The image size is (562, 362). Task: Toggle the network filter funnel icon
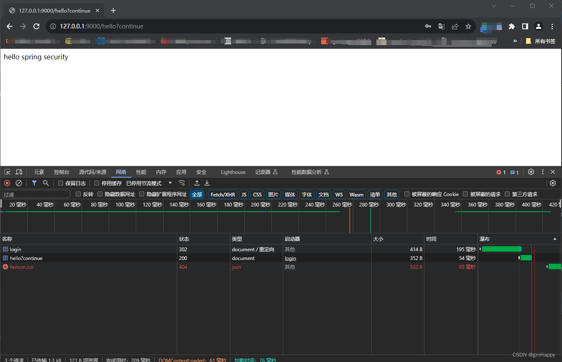pyautogui.click(x=34, y=183)
